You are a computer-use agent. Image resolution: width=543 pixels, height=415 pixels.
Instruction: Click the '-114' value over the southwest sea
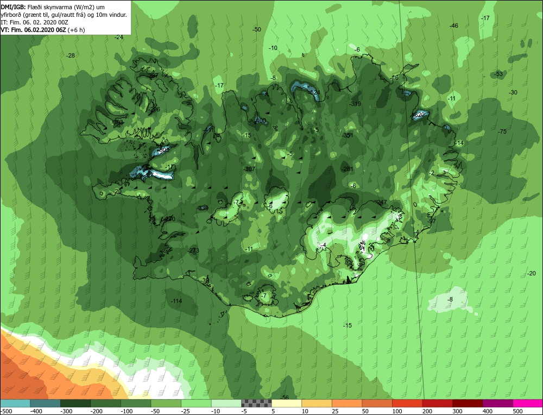[x=176, y=301]
